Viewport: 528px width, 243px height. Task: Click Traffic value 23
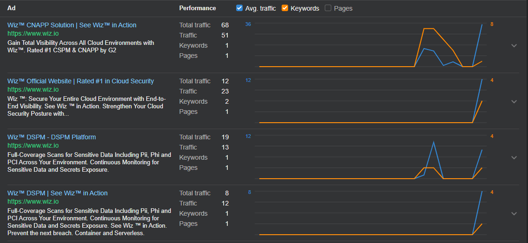(x=225, y=92)
